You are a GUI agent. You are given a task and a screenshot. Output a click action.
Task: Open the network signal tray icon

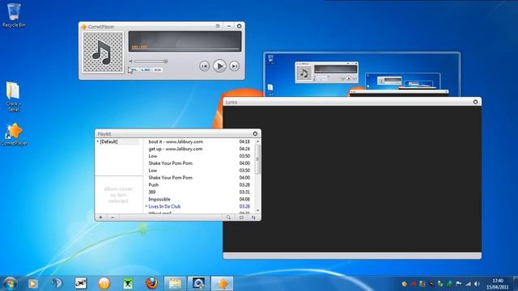pos(468,284)
